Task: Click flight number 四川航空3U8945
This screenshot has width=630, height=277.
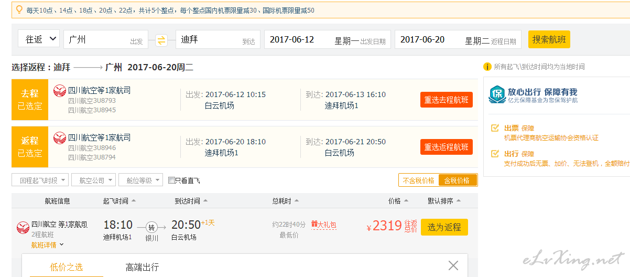Action: coord(92,110)
